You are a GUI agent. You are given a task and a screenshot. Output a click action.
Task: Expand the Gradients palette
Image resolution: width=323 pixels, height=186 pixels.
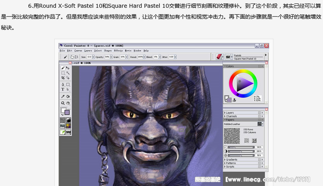coord(225,160)
